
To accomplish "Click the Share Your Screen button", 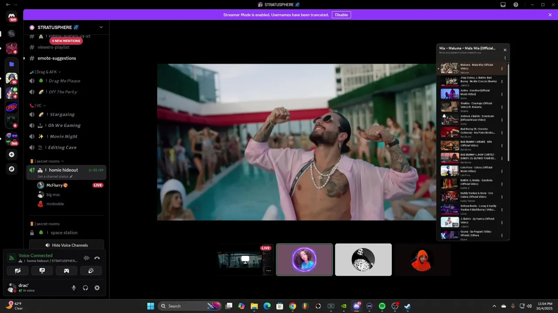I will point(42,270).
